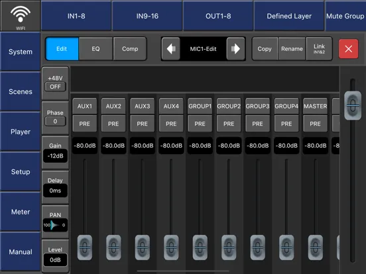Click the GROUP3 fader knob

pyautogui.click(x=257, y=248)
